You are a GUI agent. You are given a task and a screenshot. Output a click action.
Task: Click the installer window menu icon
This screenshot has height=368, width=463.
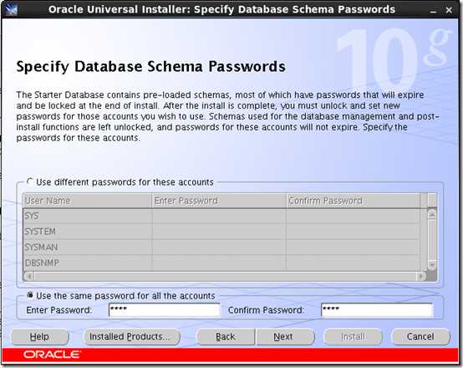(x=11, y=9)
